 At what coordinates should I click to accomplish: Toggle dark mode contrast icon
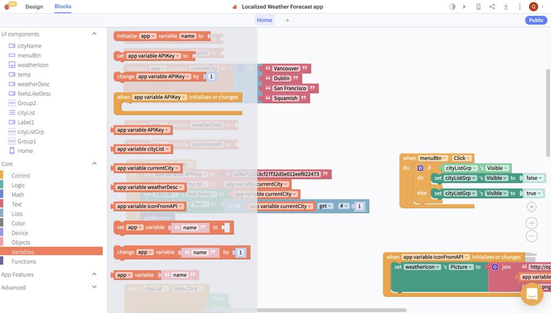point(452,7)
